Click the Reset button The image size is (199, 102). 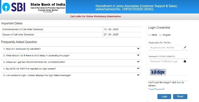click(x=180, y=96)
